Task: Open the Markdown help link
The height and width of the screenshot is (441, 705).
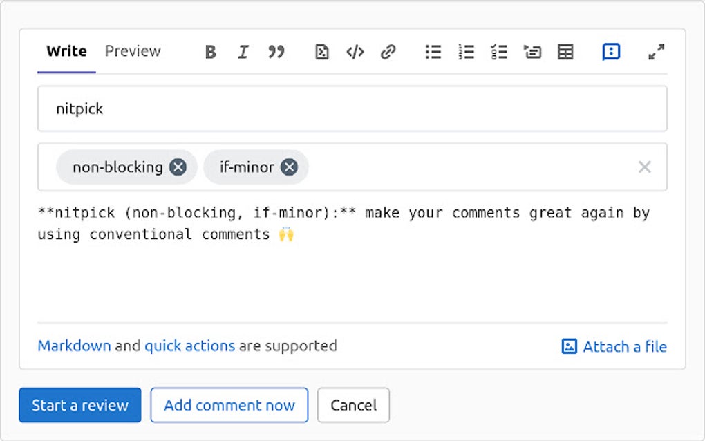Action: 73,346
